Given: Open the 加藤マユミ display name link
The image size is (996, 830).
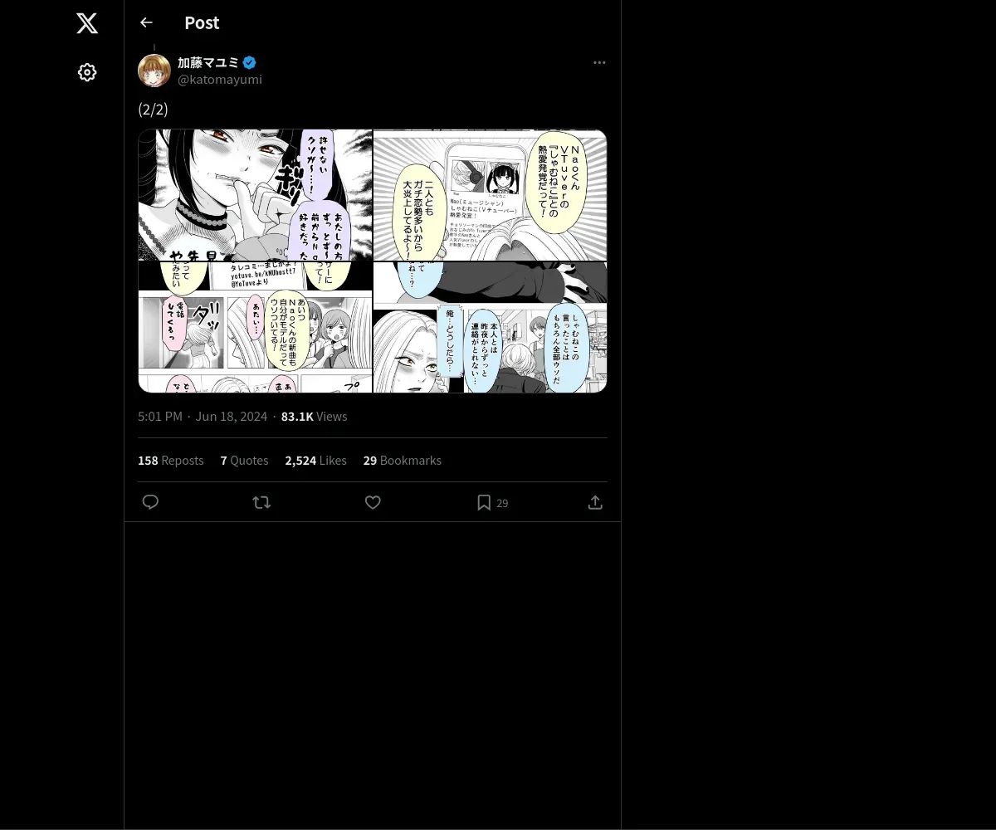Looking at the screenshot, I should (x=207, y=62).
